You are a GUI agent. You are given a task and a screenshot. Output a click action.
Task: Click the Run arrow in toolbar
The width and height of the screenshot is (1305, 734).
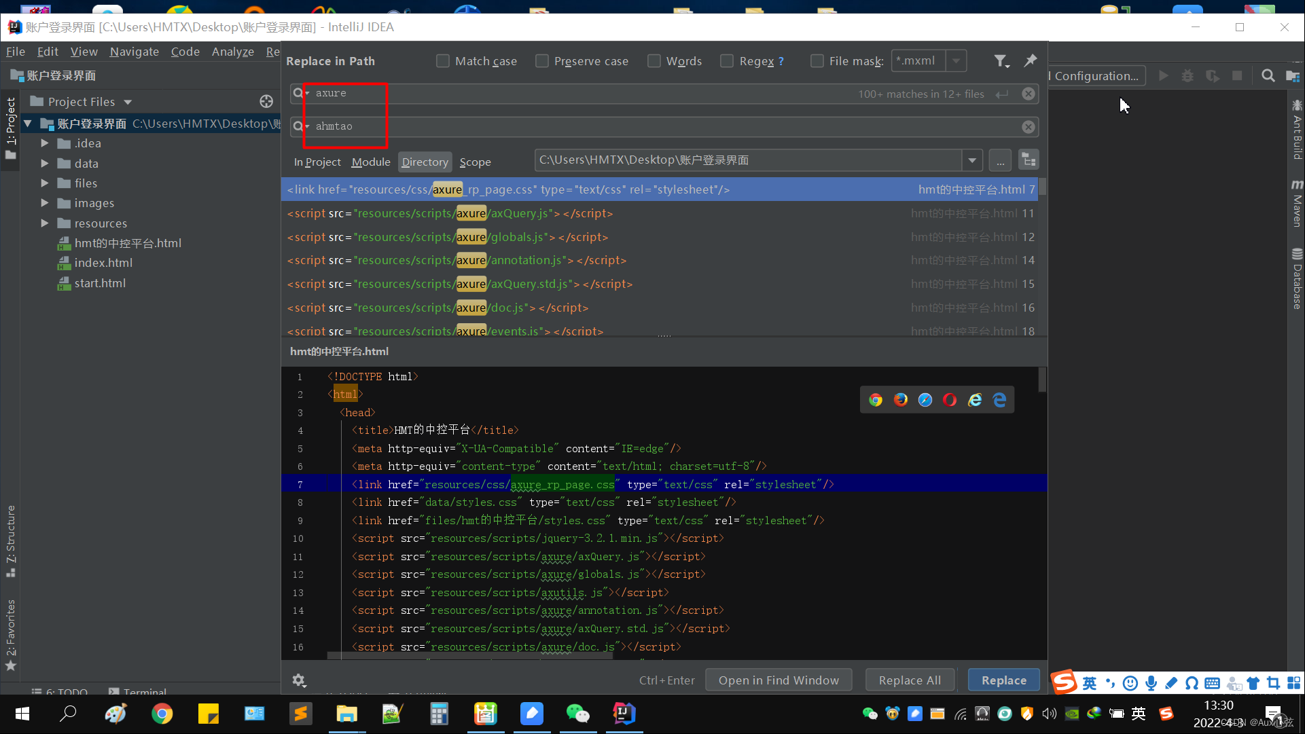click(1164, 76)
